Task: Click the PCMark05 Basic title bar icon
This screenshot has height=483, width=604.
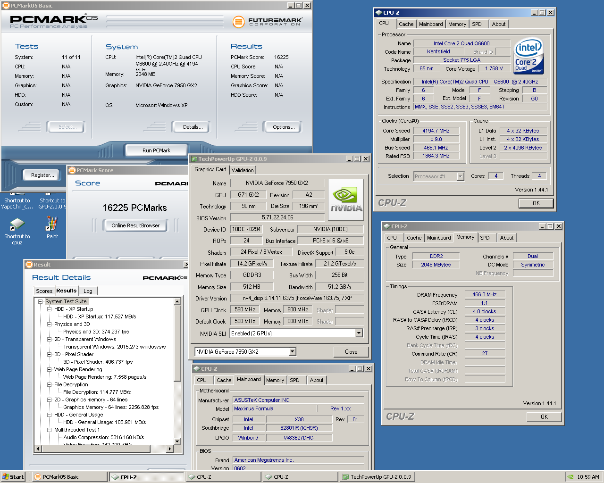Action: pyautogui.click(x=6, y=6)
